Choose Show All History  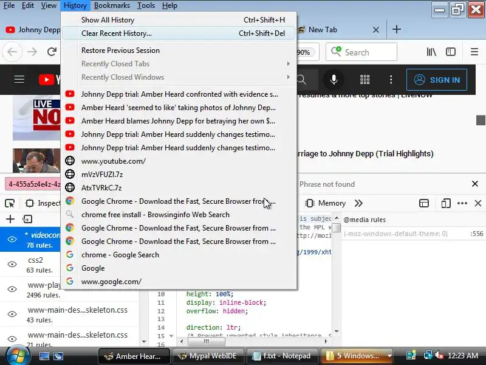point(179,20)
